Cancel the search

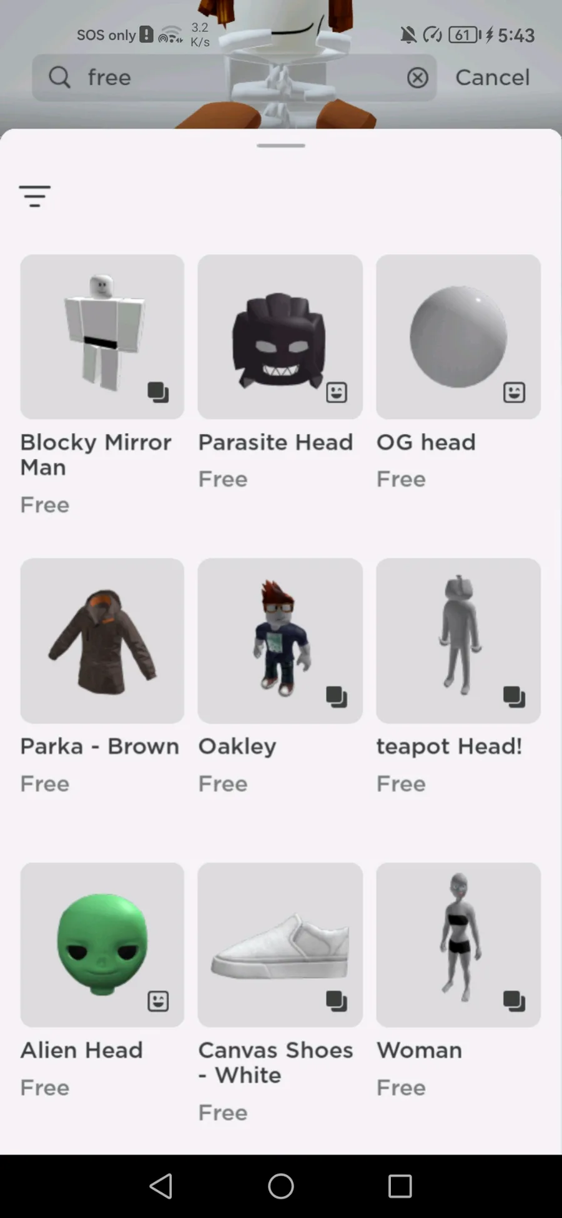492,77
